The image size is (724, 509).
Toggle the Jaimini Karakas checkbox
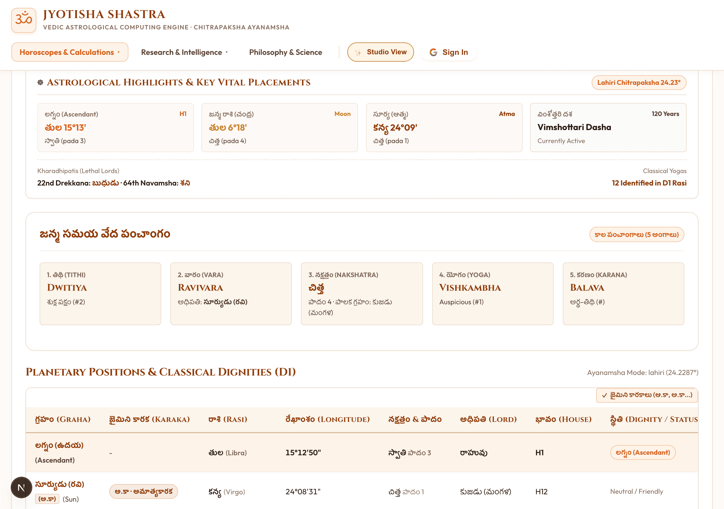coord(604,395)
